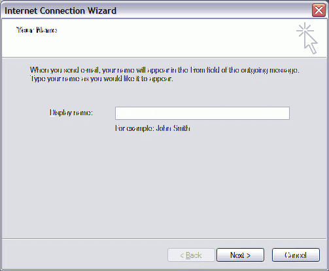This screenshot has height=271, width=329.
Task: Click the starburst rays of the wizard icon
Action: [305, 29]
